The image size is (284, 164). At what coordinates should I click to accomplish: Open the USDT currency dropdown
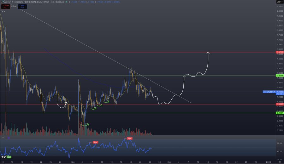[280, 2]
